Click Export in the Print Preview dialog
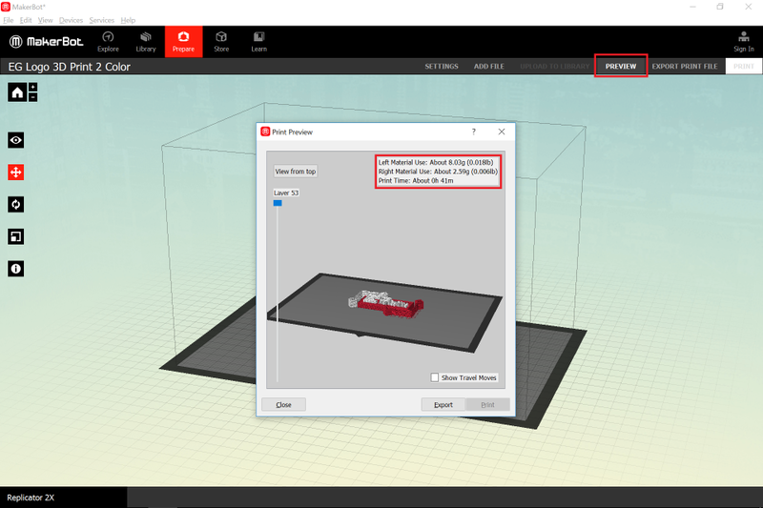 443,404
